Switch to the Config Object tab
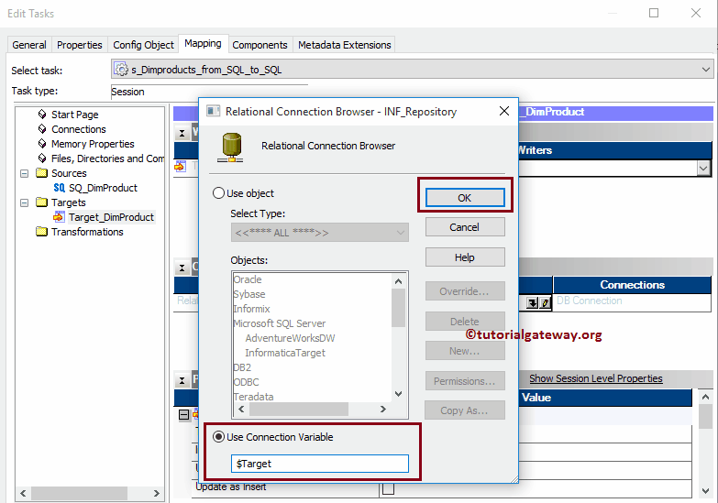The height and width of the screenshot is (503, 718). pos(143,45)
